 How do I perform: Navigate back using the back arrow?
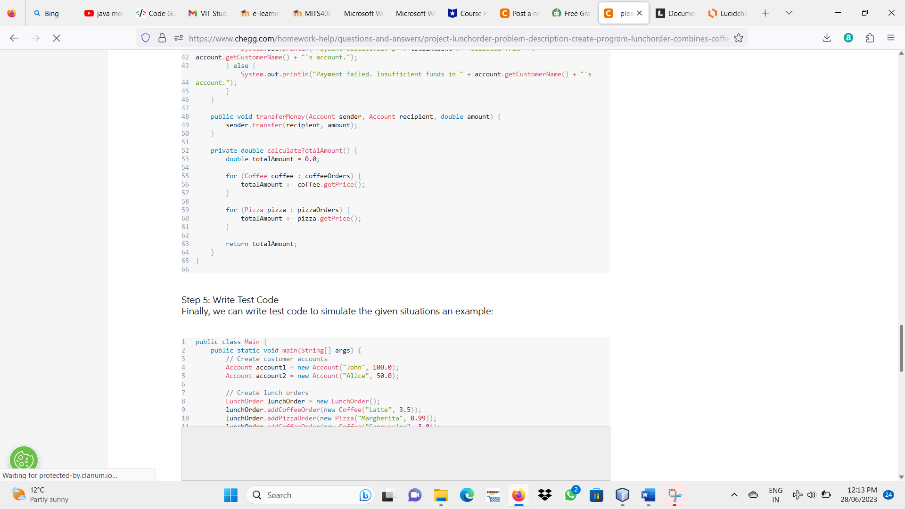pyautogui.click(x=14, y=38)
